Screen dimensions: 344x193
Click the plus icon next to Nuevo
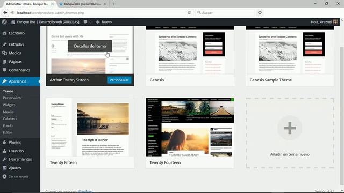(98, 22)
